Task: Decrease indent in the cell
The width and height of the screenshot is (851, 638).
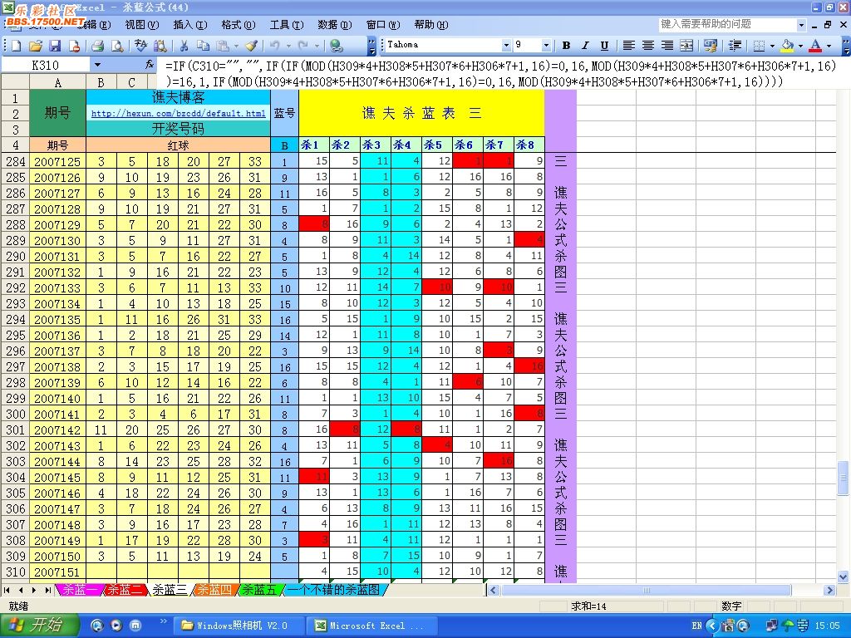Action: (735, 46)
